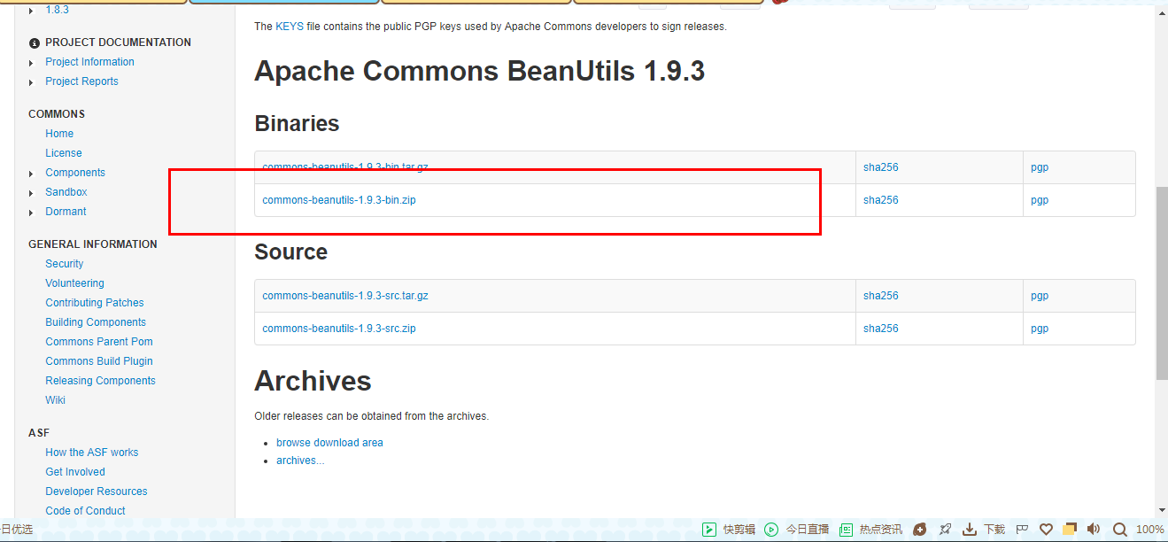The image size is (1168, 542).
Task: Click the magnifier zoom icon
Action: (x=1120, y=530)
